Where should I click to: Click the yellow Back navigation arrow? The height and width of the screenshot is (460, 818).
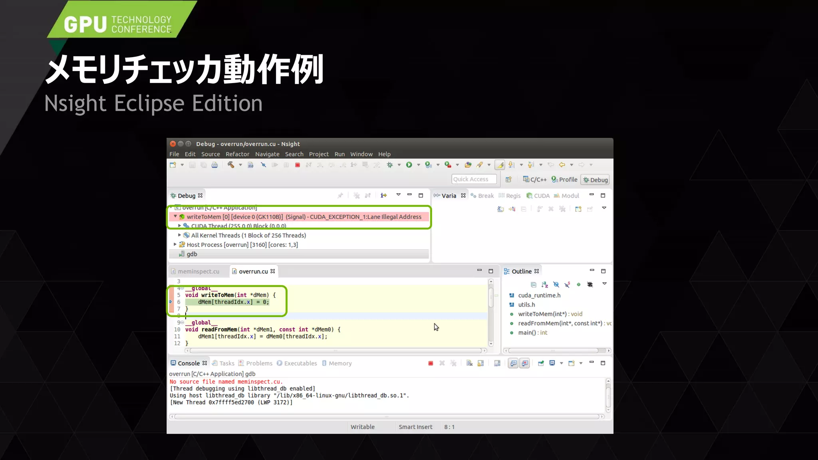[562, 165]
